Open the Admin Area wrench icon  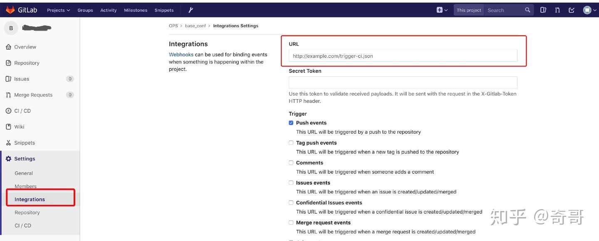click(190, 10)
